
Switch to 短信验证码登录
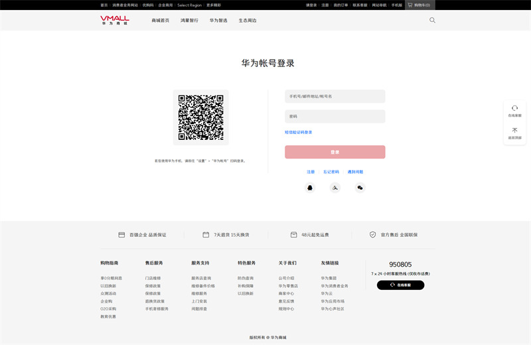[298, 133]
